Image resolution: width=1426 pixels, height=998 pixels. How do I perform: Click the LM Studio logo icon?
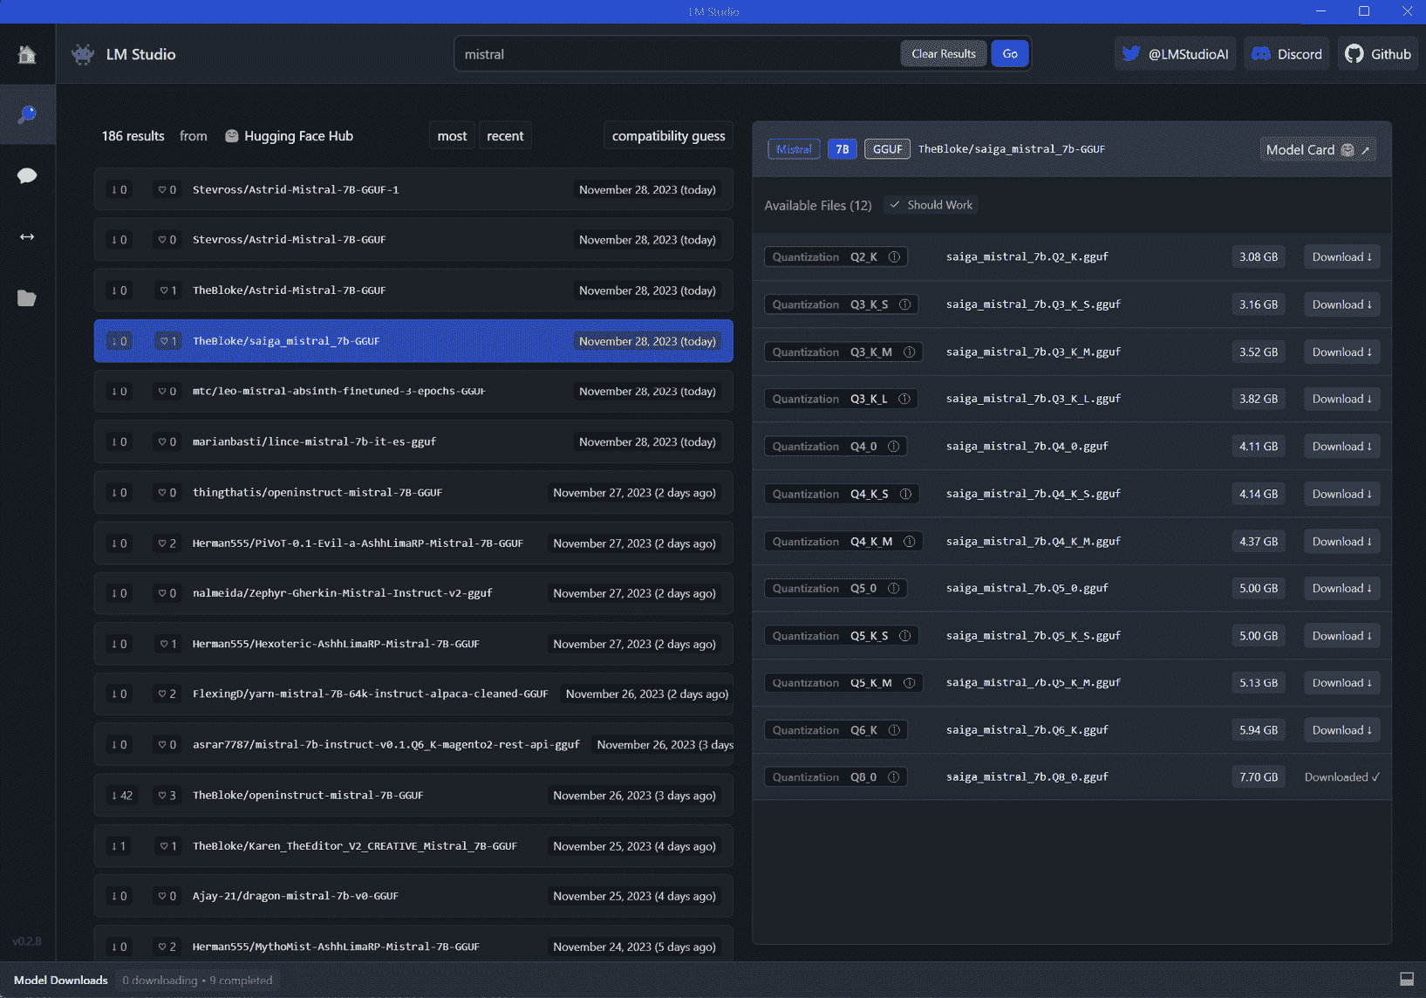(x=83, y=54)
